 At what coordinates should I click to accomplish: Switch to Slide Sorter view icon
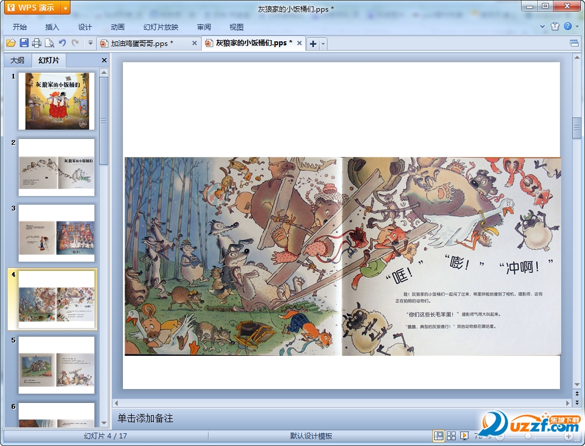451,436
